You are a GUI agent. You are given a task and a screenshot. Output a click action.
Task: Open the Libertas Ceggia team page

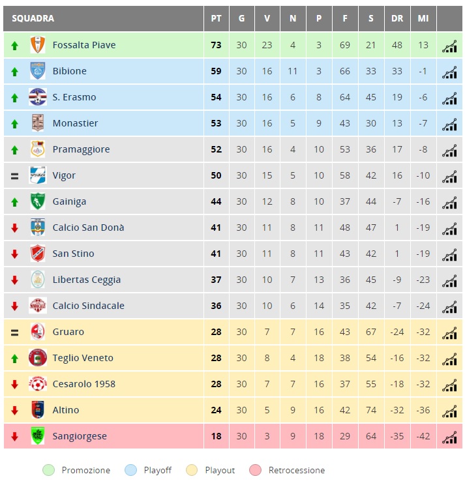click(87, 280)
